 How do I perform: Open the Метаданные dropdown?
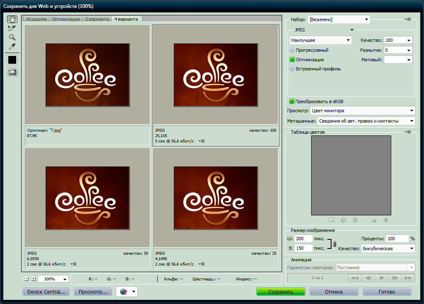[x=366, y=121]
